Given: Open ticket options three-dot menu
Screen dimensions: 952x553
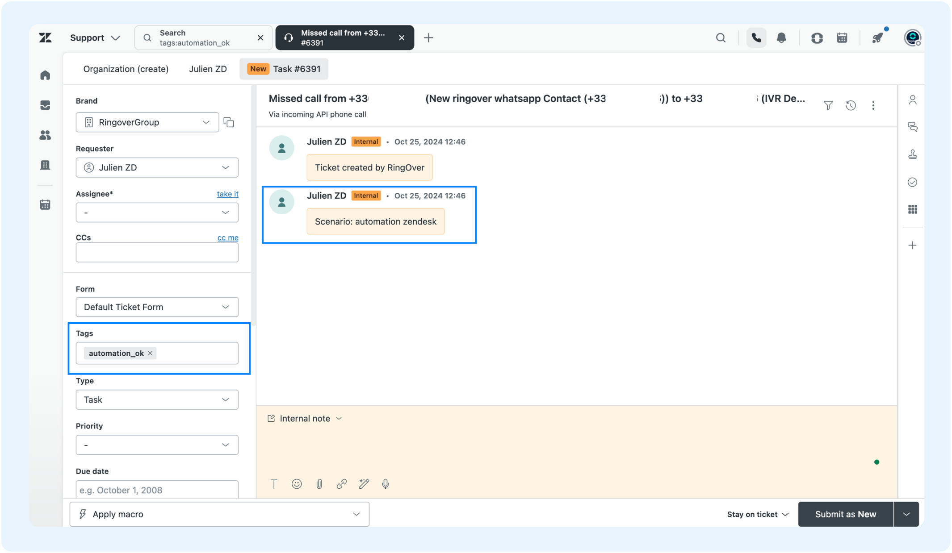Looking at the screenshot, I should (873, 105).
